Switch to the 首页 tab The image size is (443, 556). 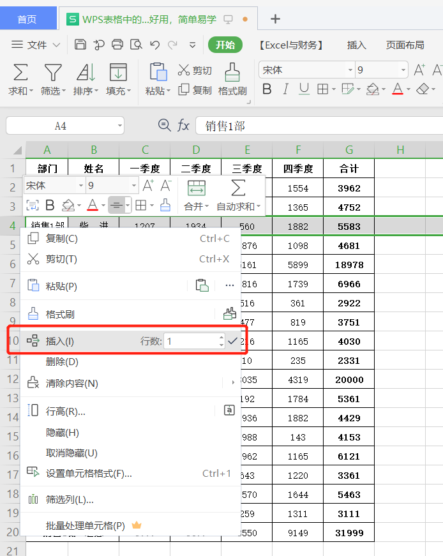pos(27,19)
